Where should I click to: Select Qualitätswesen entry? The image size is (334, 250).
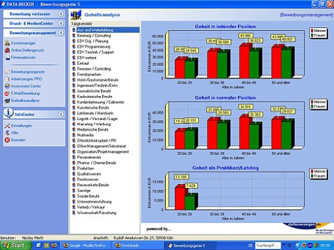point(89,174)
